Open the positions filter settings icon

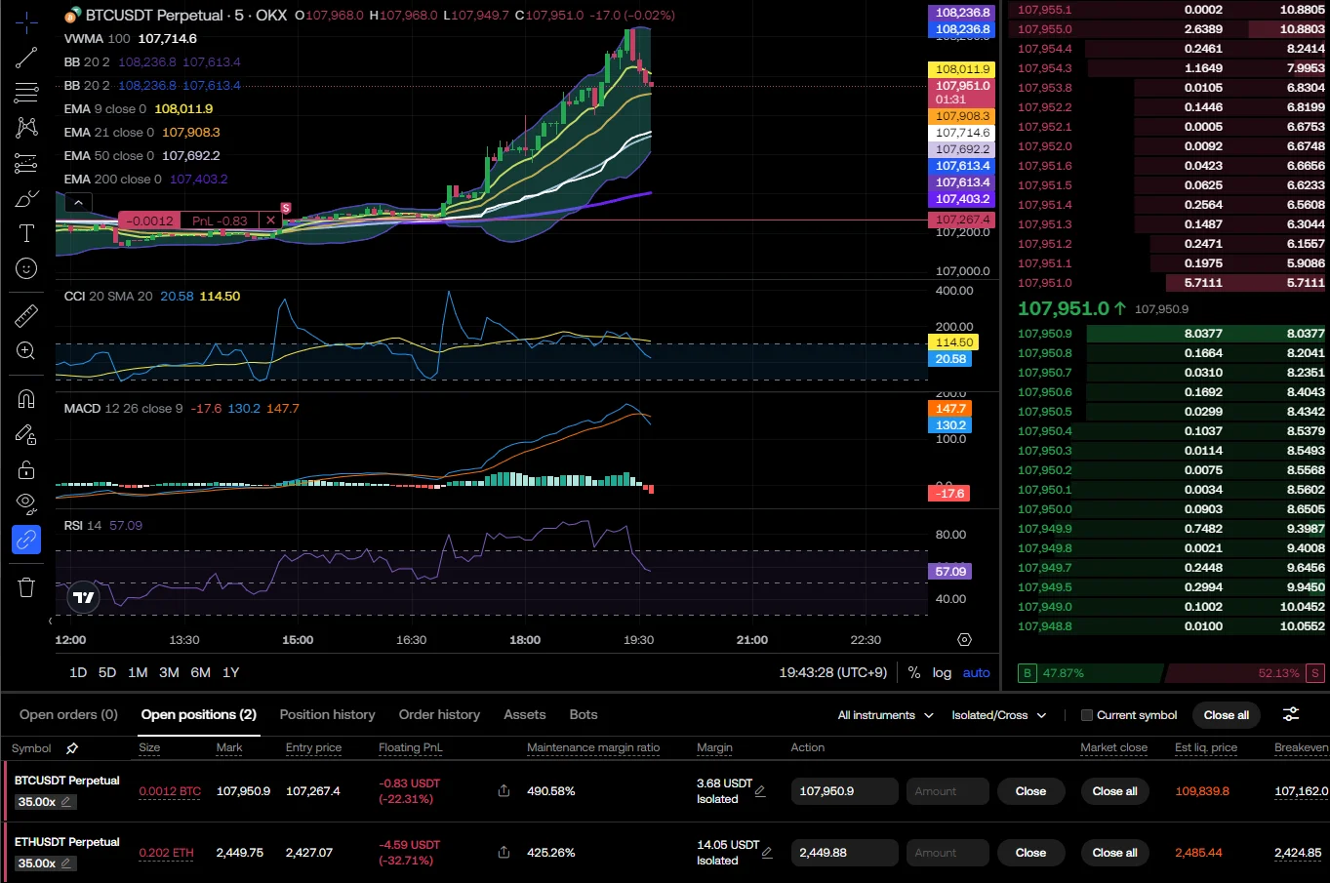1291,715
